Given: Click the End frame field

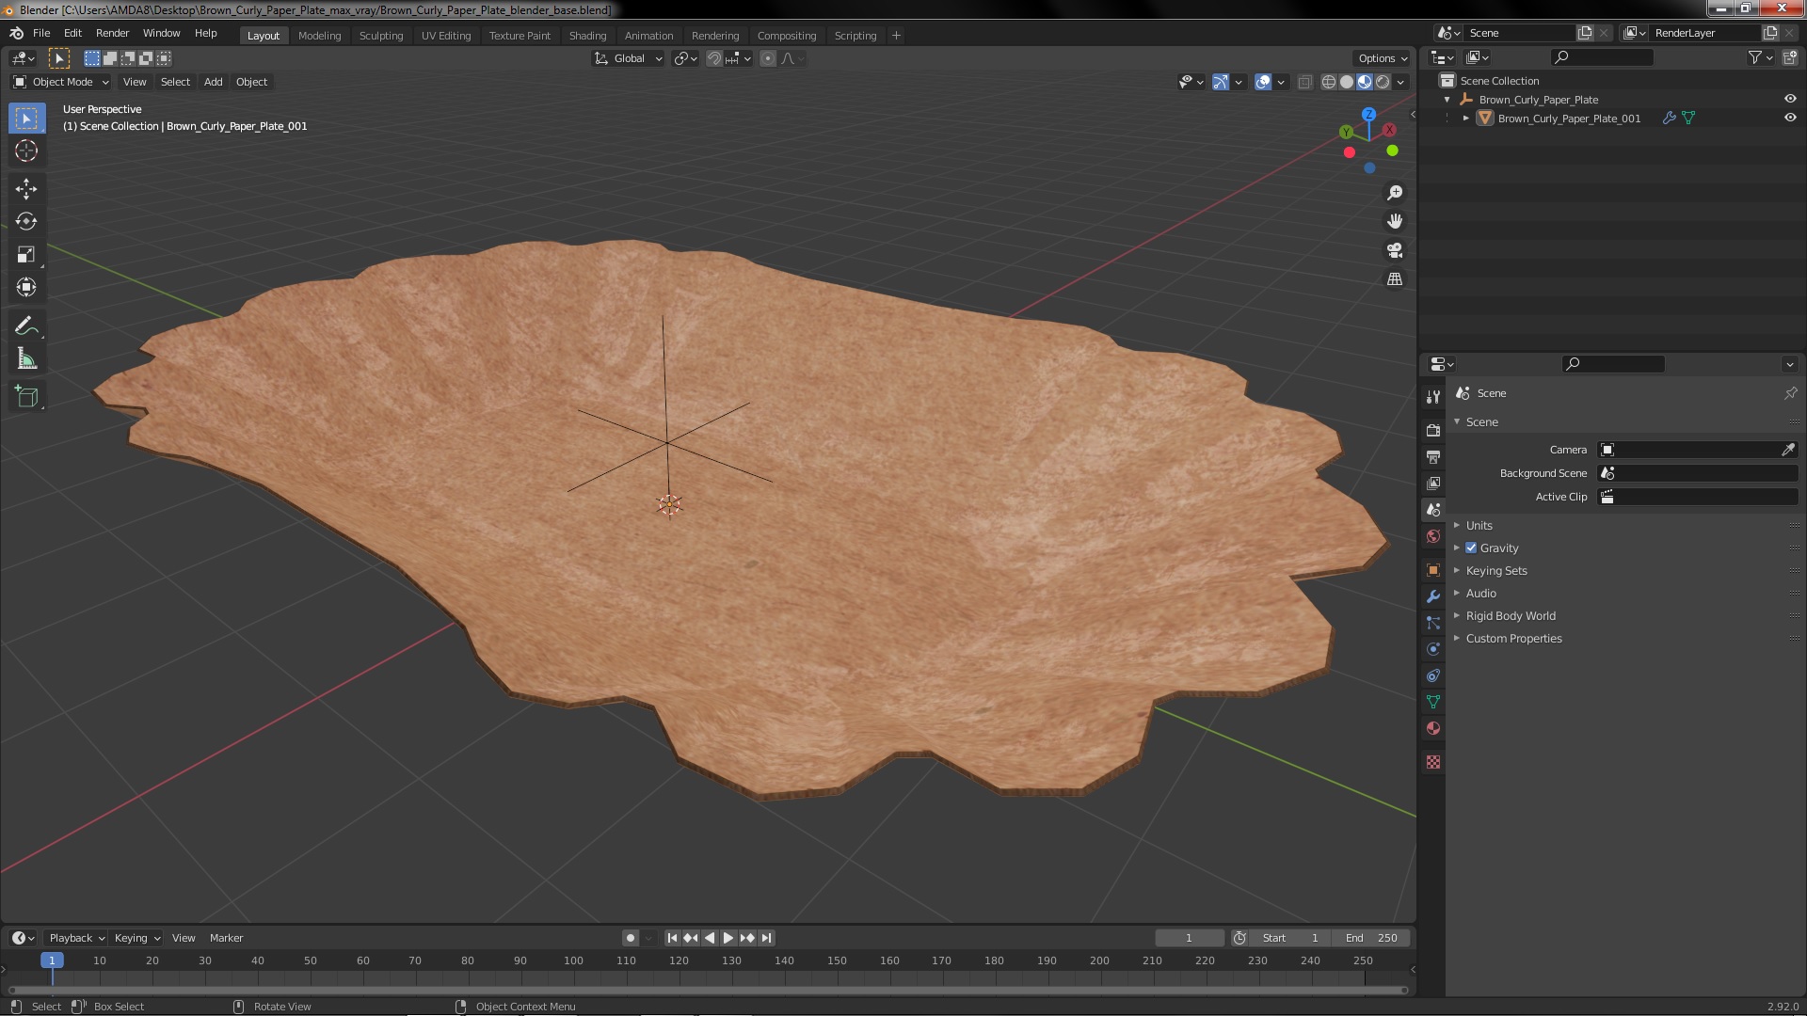Looking at the screenshot, I should click(x=1371, y=938).
